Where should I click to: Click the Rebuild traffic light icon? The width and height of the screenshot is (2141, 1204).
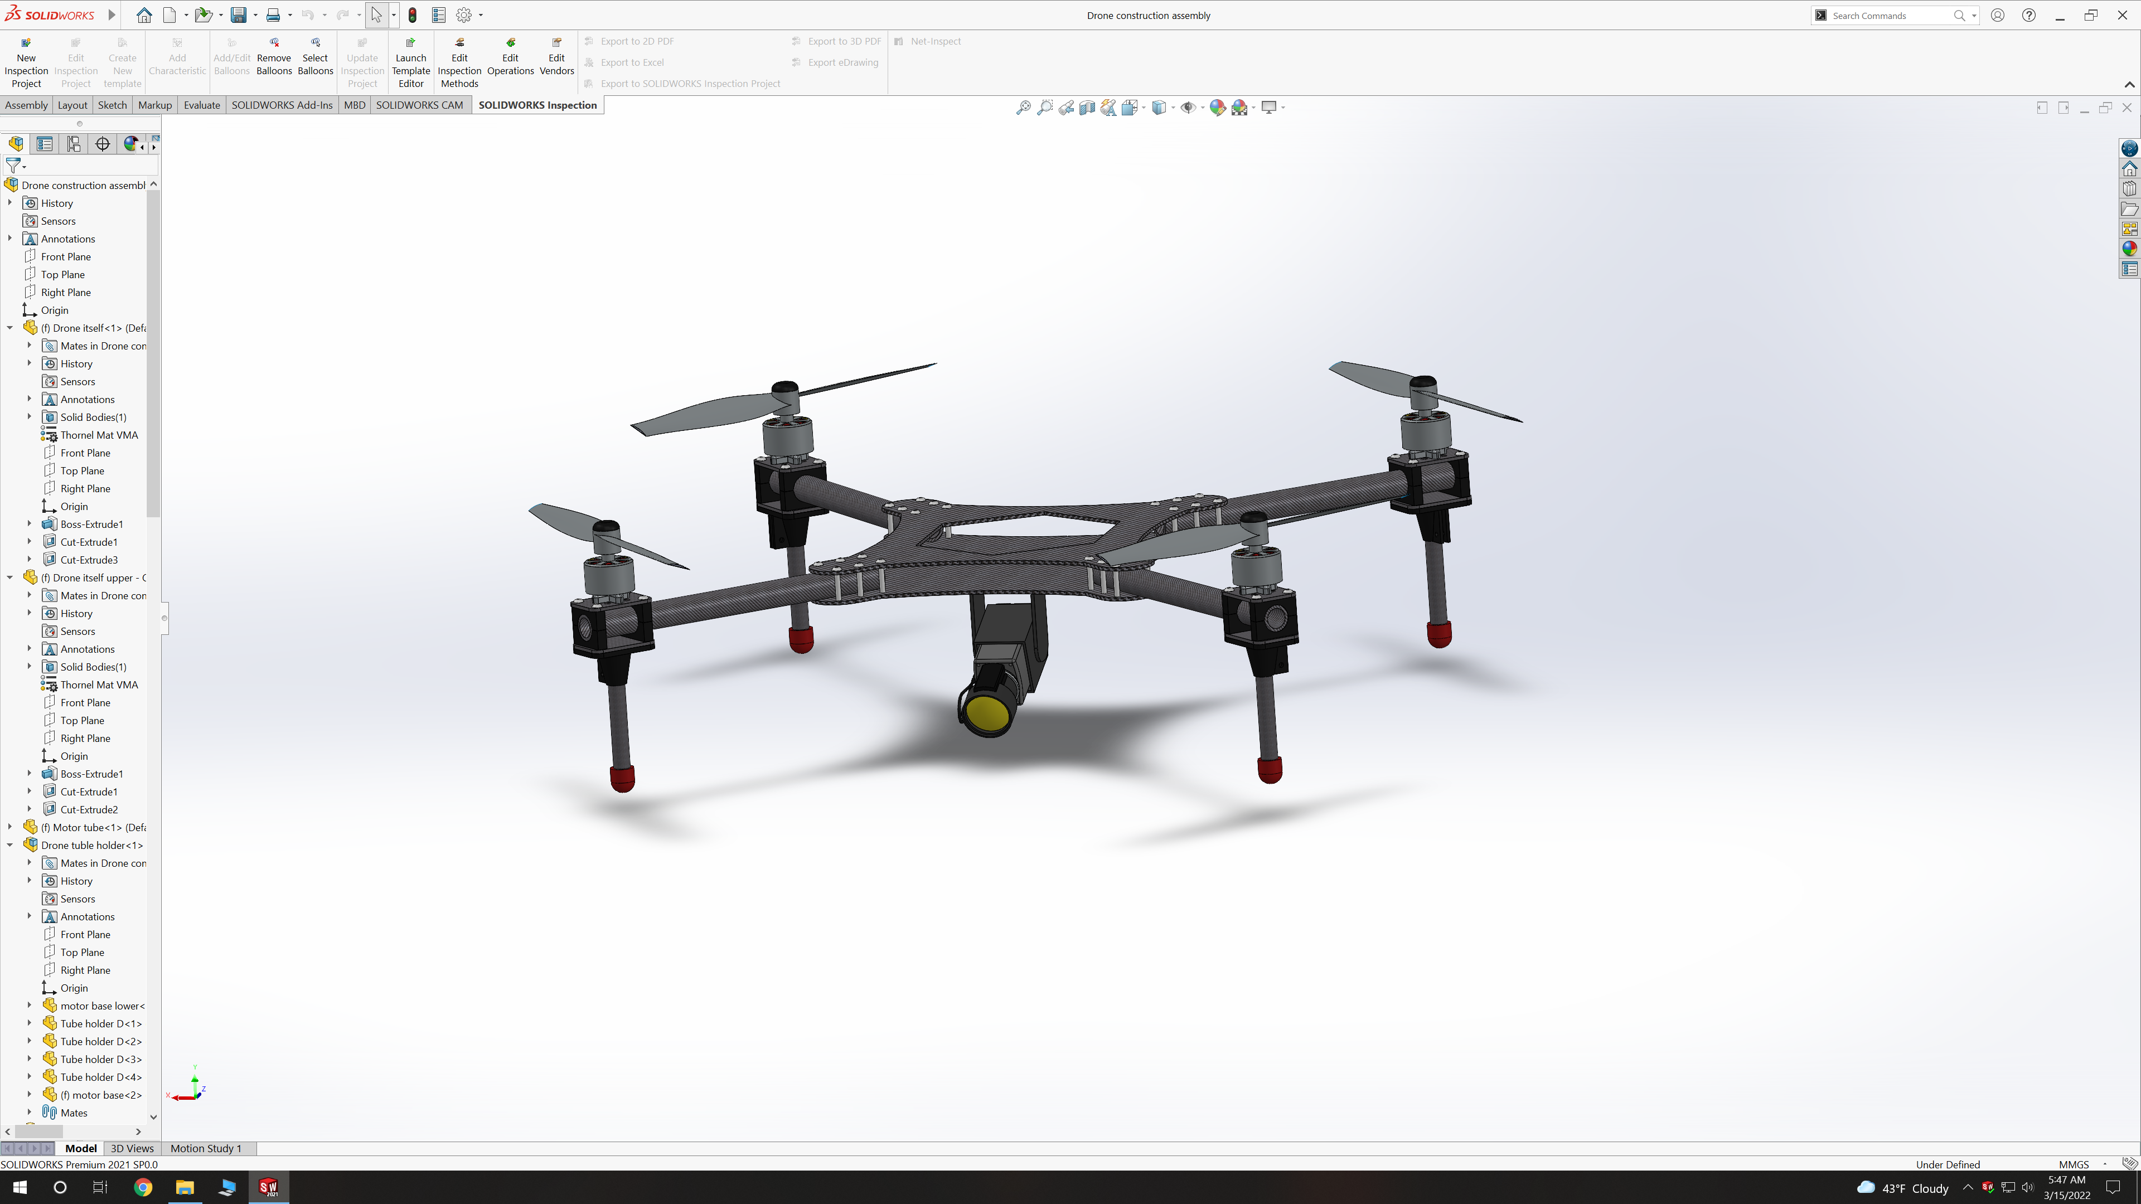[412, 15]
